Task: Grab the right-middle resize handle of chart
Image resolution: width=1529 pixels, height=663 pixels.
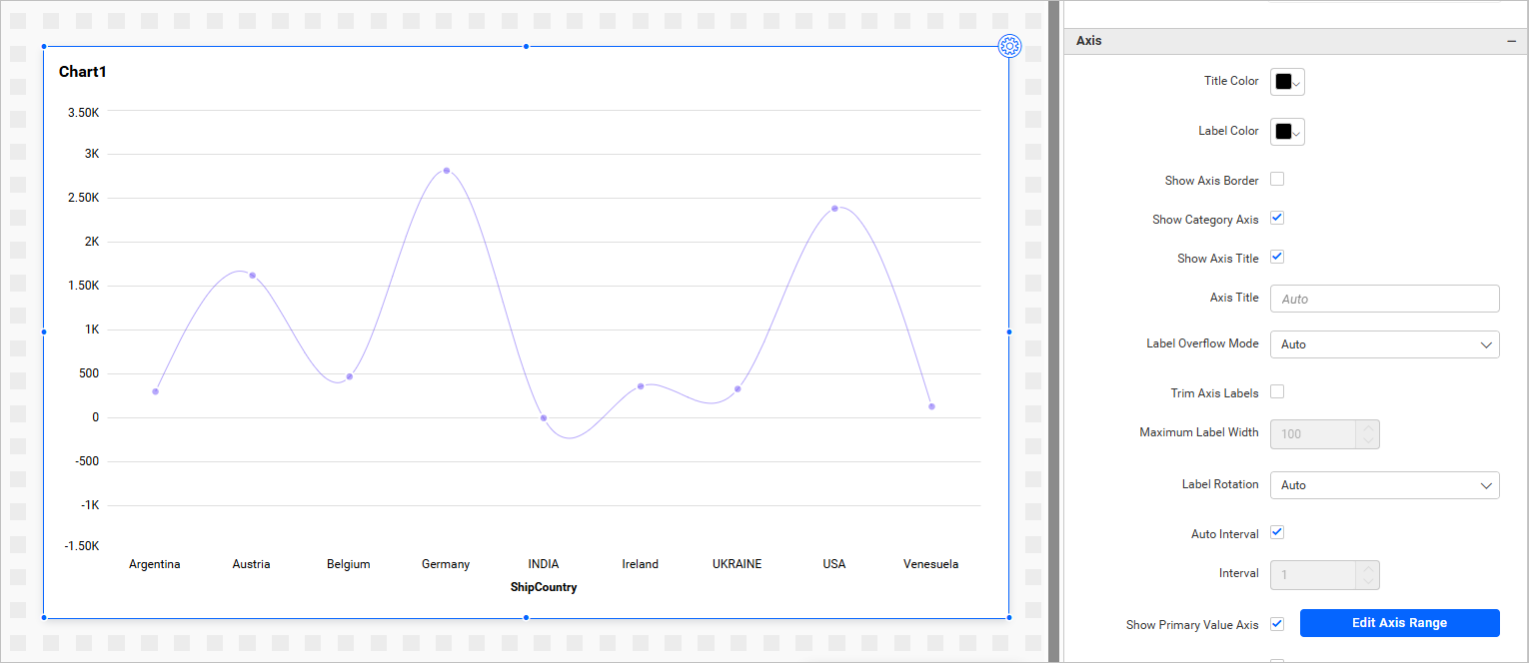Action: pos(1009,331)
